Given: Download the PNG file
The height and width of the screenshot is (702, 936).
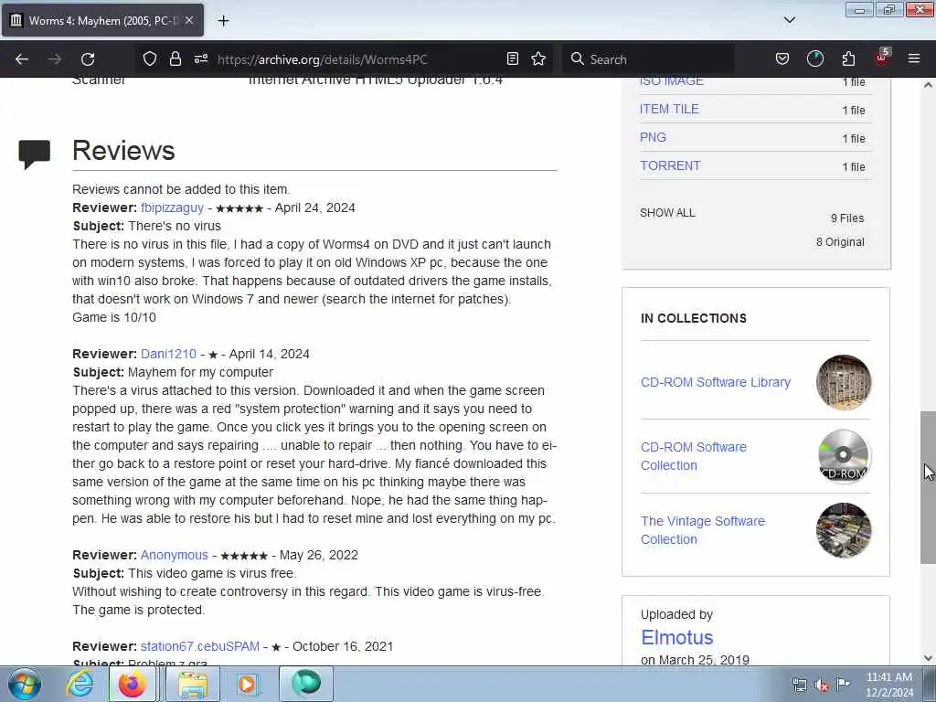Looking at the screenshot, I should click(x=653, y=137).
